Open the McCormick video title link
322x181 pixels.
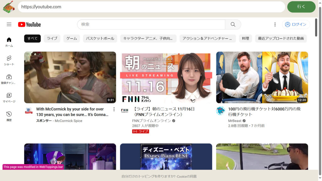tap(72, 112)
